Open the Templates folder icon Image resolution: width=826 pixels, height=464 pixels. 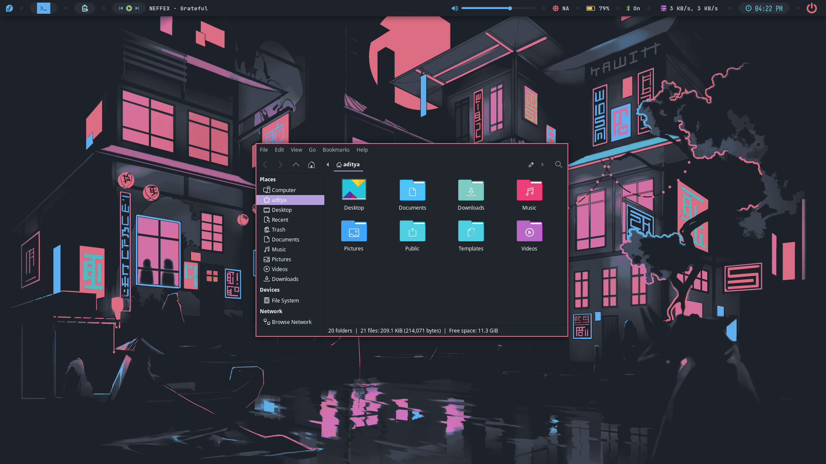point(471,231)
